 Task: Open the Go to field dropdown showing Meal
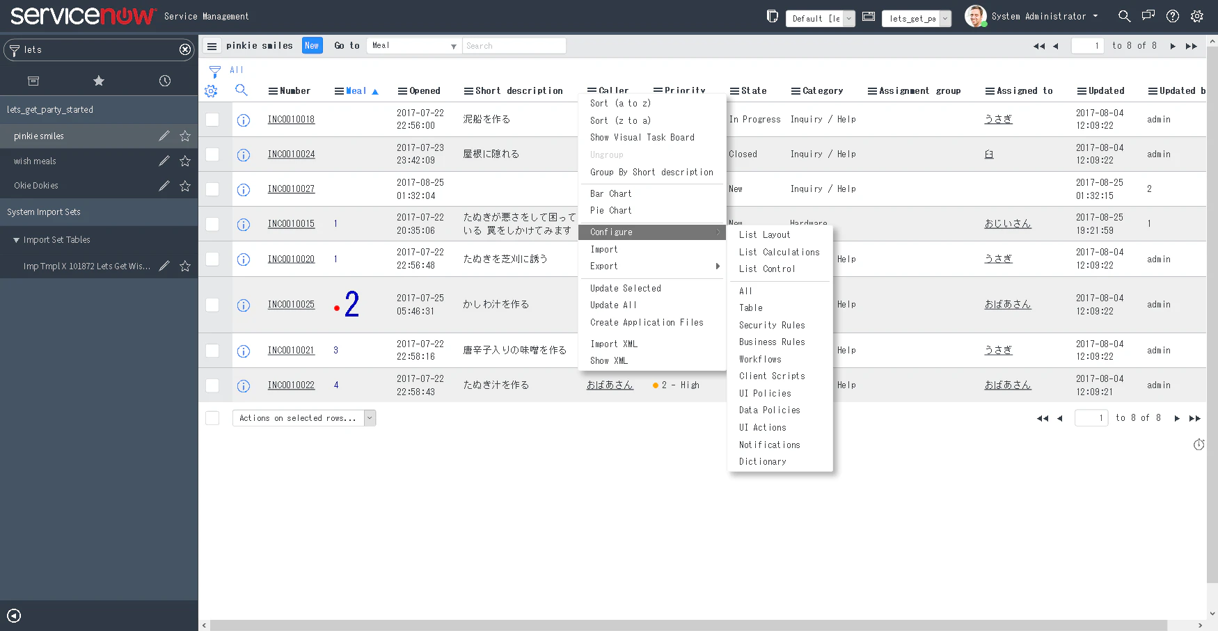(413, 46)
